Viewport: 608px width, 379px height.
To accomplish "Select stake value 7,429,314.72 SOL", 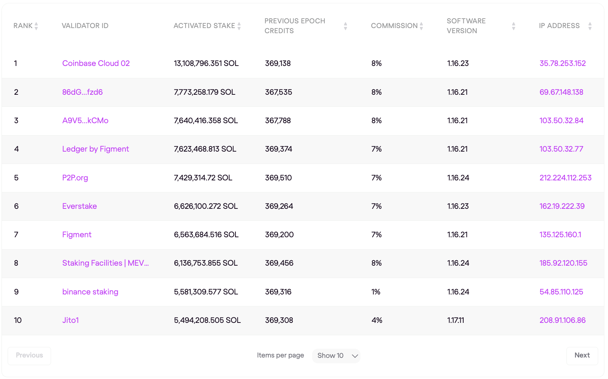I will pyautogui.click(x=203, y=178).
